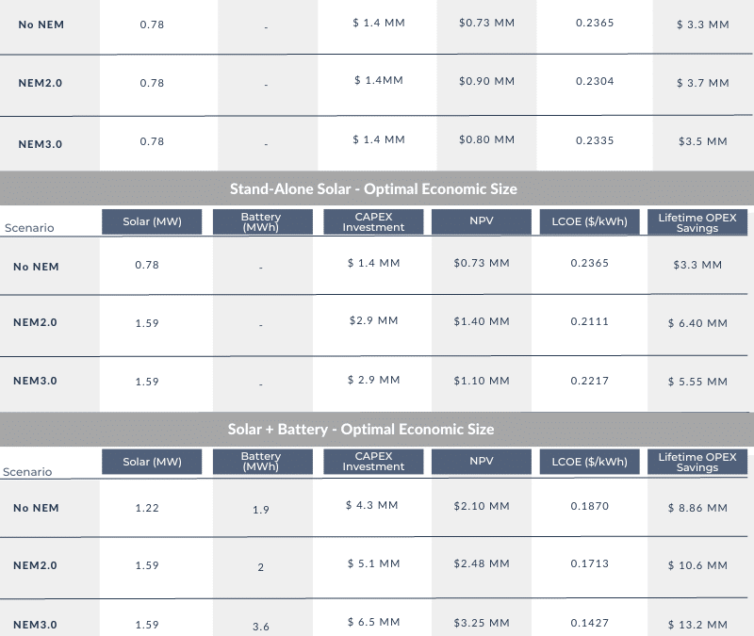The width and height of the screenshot is (754, 636).
Task: Click LCOE ($/kWh) header in Stand-Alone Solar table
Action: (590, 222)
